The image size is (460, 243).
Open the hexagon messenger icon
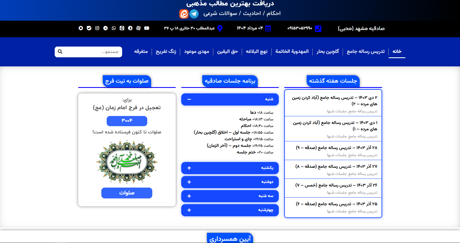click(x=81, y=28)
